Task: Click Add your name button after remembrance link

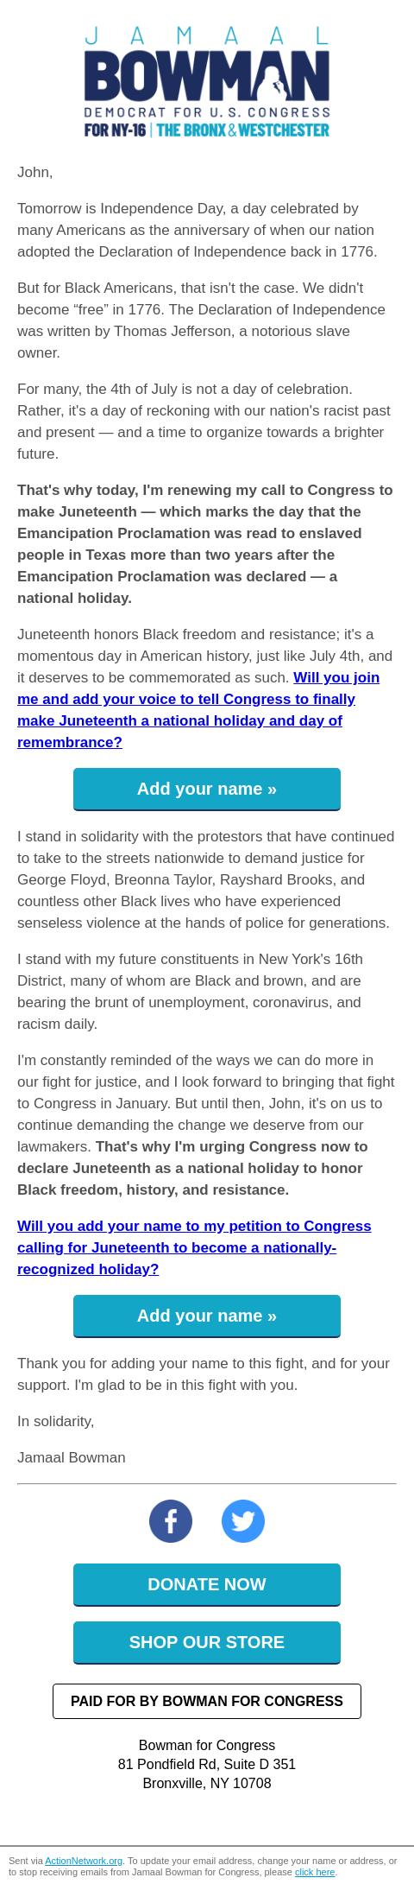Action: point(207,789)
